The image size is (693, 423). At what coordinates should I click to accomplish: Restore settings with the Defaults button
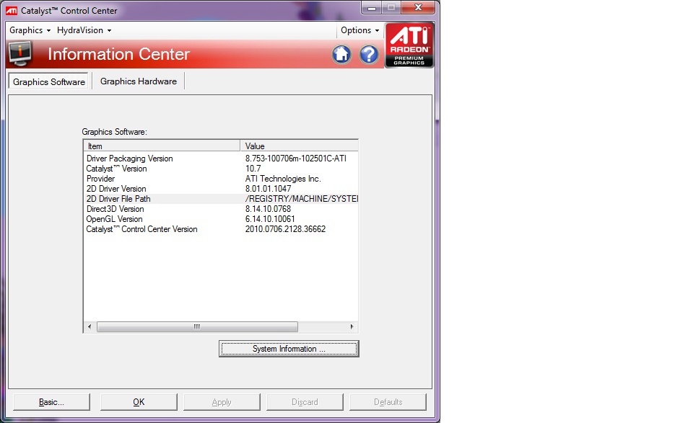tap(388, 402)
